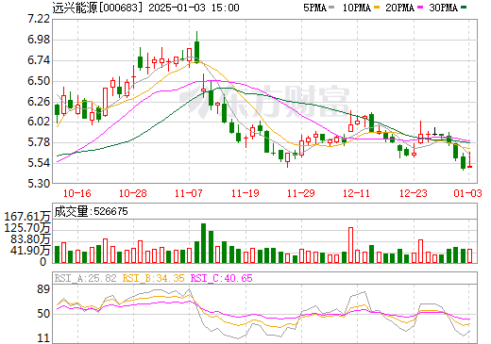Viewport: 491px width, 344px height.
Task: Click the timestamp 2025-01-03 15:00
Action: click(x=194, y=8)
